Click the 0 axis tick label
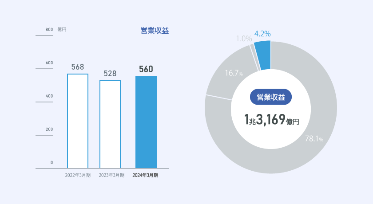Screen dimensions: 373x204 coord(52,162)
